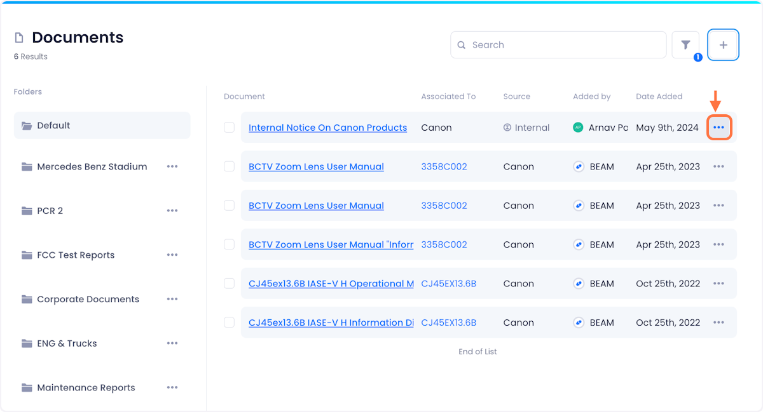This screenshot has height=412, width=763.
Task: Open the Corporate Documents folder
Action: [80, 299]
